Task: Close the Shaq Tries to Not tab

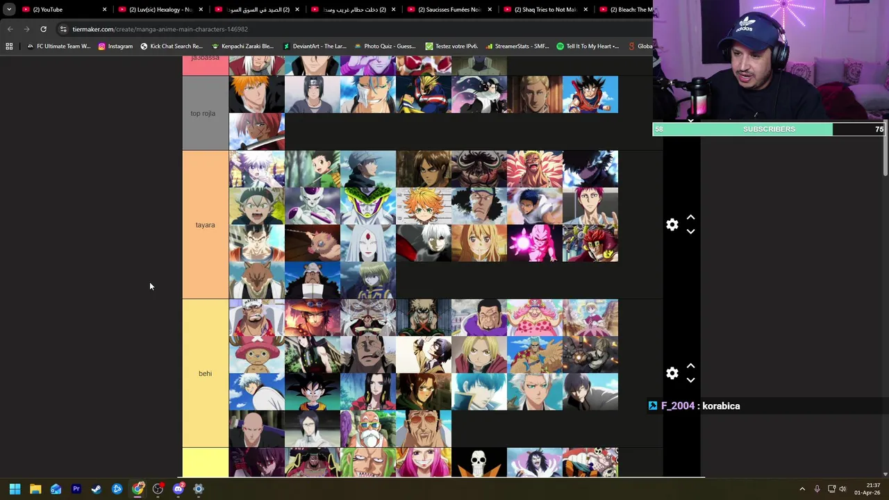Action: pyautogui.click(x=585, y=10)
